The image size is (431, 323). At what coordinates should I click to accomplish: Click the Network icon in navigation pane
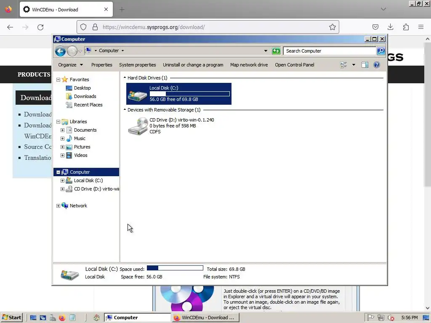65,206
